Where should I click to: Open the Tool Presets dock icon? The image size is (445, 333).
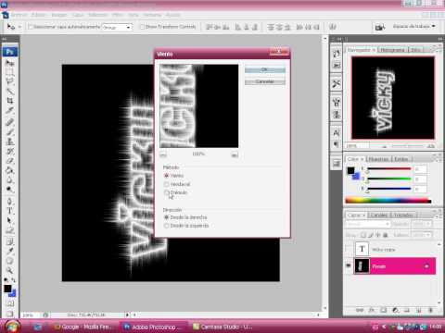(337, 83)
